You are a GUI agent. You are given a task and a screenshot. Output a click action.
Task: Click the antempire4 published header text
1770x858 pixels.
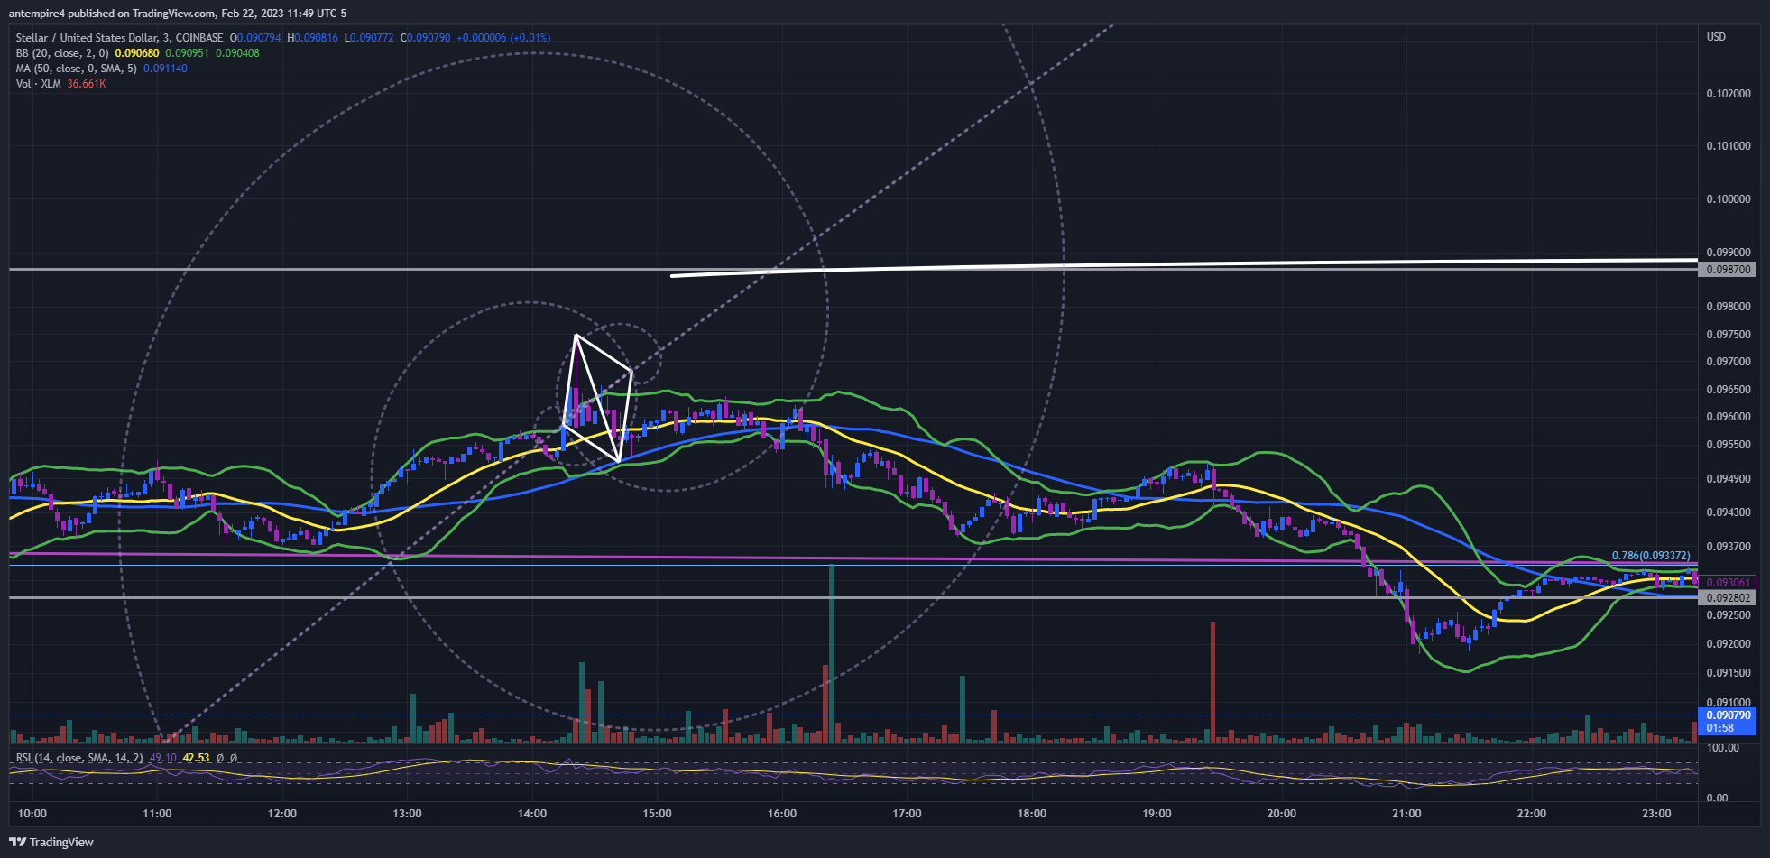pos(178,13)
